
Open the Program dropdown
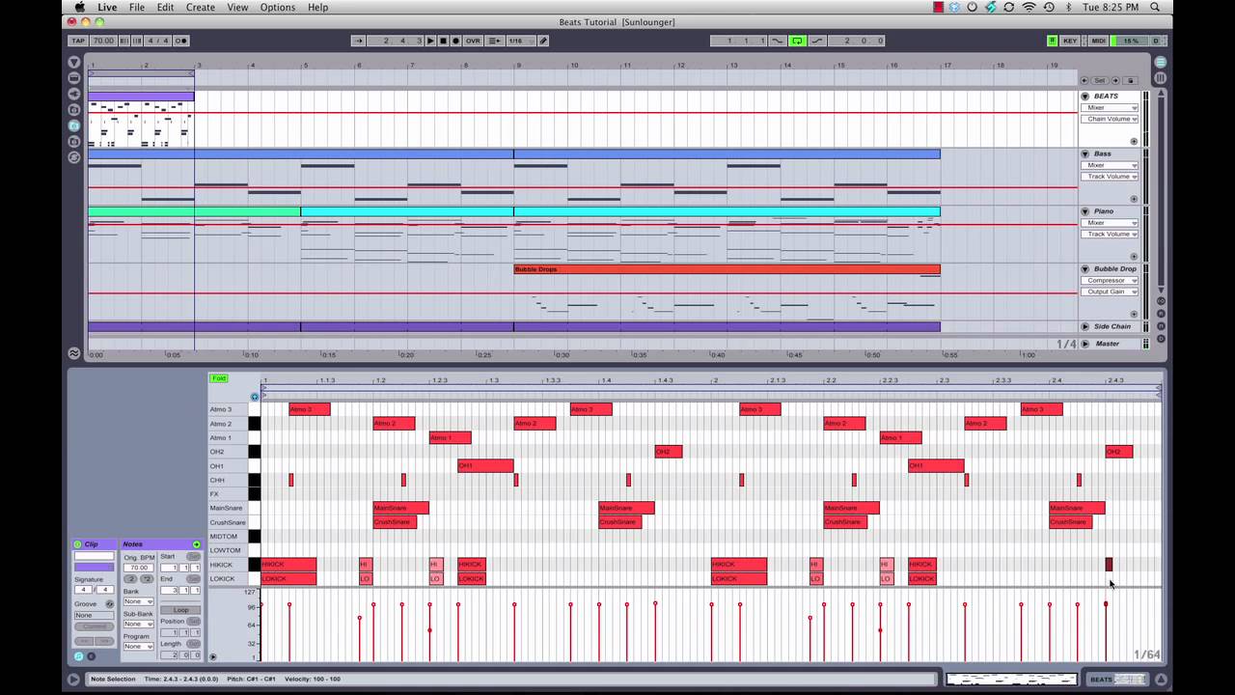pyautogui.click(x=138, y=646)
